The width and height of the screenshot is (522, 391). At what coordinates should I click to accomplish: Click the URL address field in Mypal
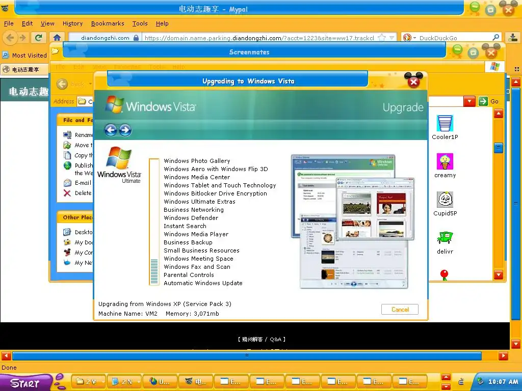pyautogui.click(x=259, y=38)
